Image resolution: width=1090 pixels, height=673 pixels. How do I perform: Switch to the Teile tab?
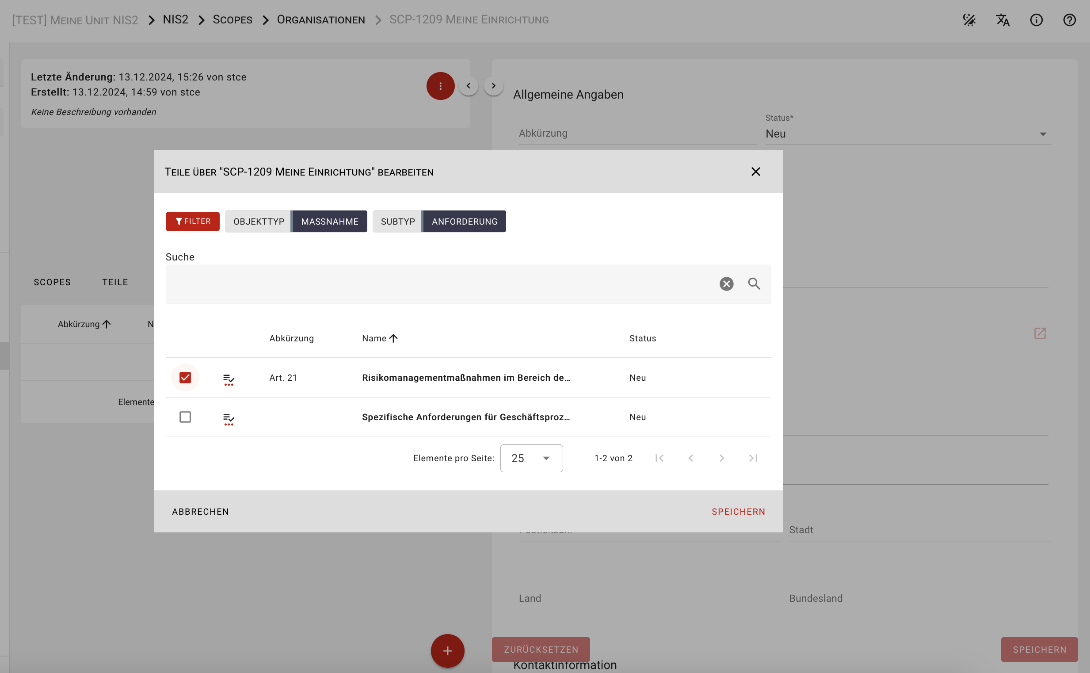(115, 282)
